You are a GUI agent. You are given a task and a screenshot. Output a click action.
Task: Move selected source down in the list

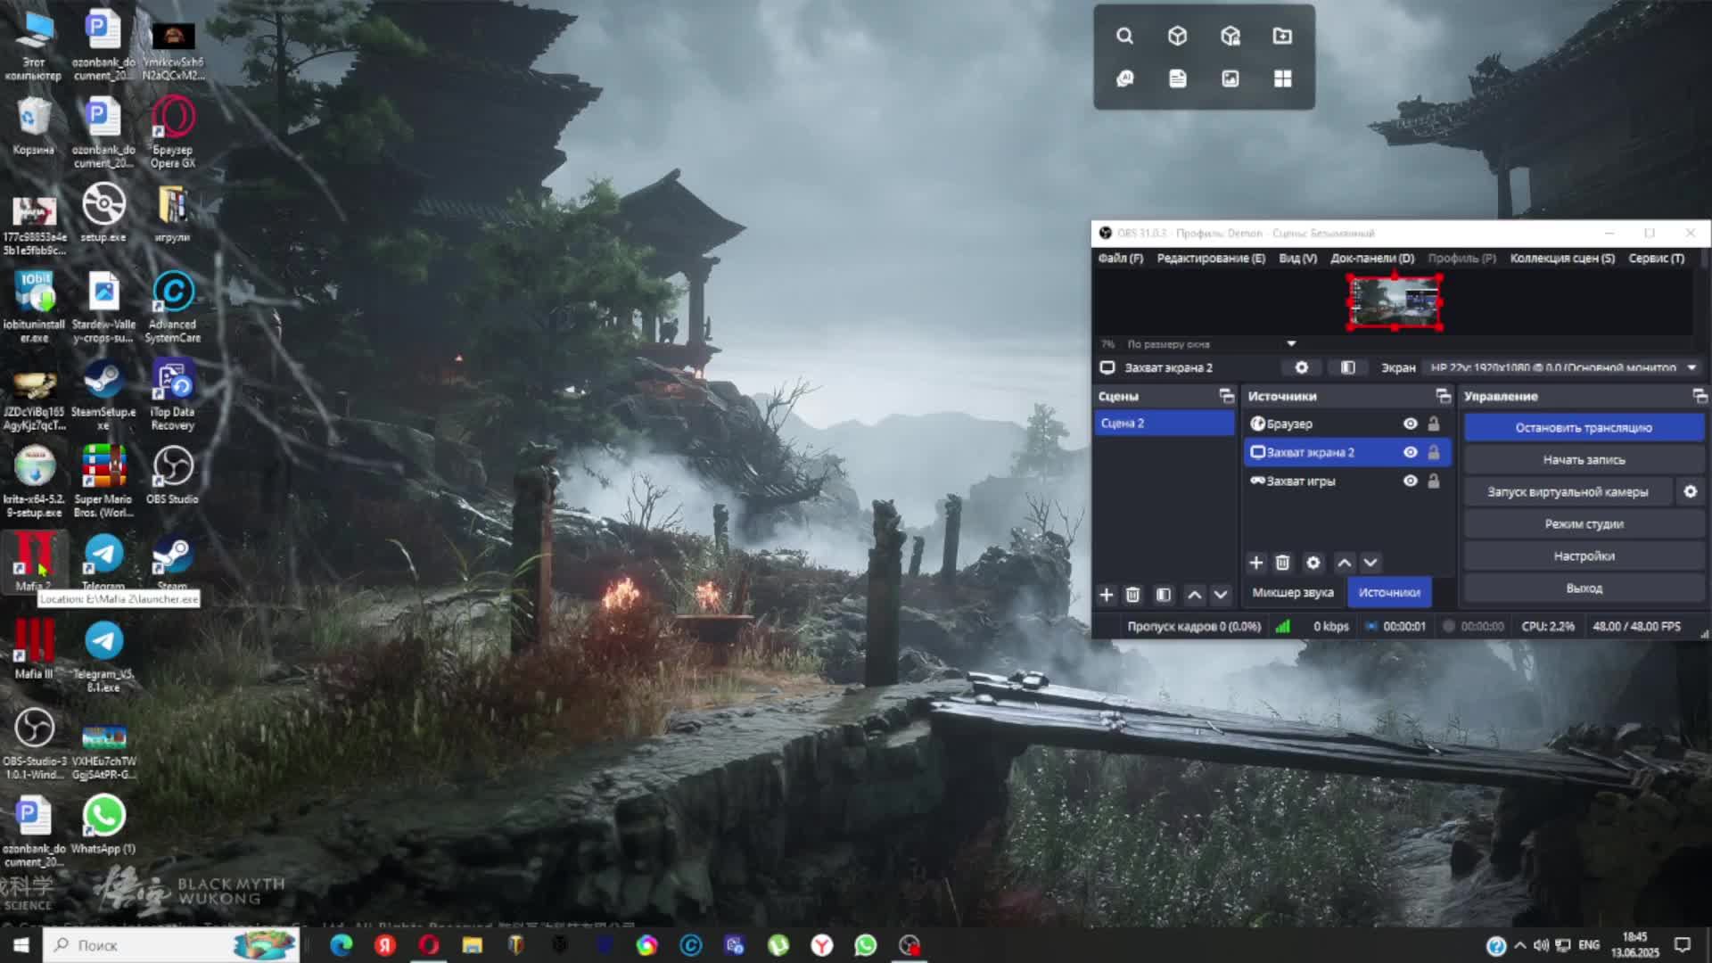1370,563
